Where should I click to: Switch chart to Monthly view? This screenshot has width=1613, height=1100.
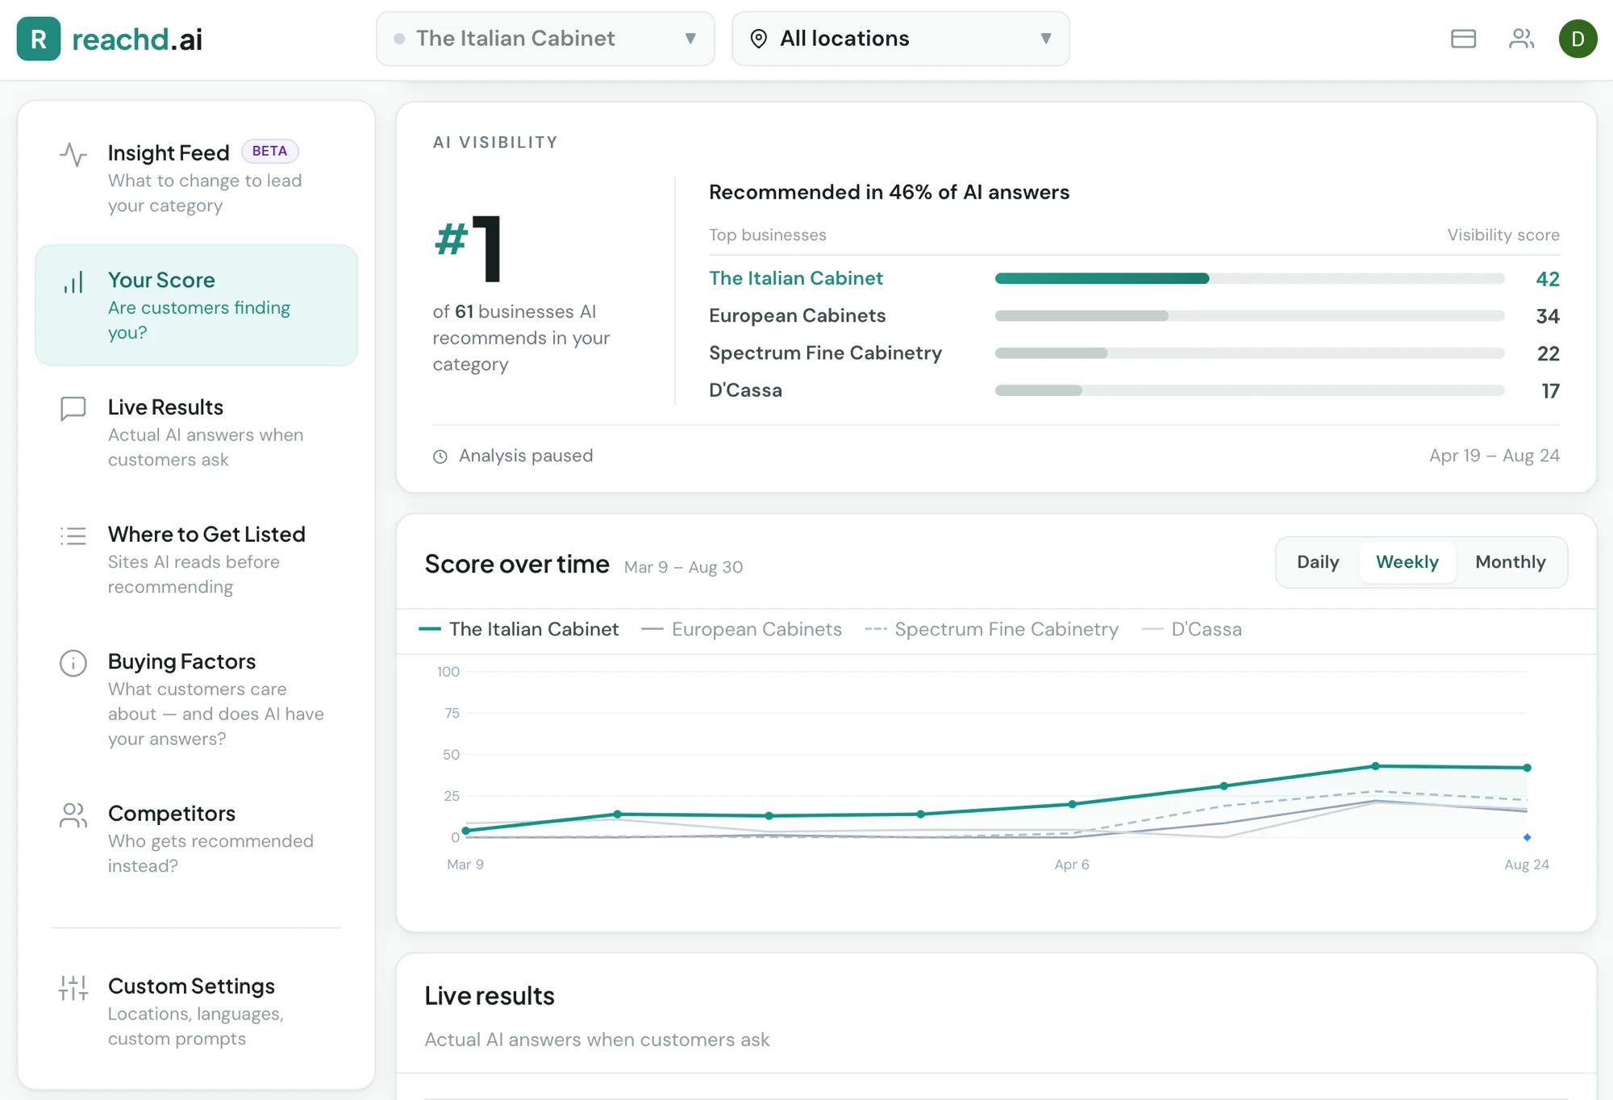click(1511, 562)
